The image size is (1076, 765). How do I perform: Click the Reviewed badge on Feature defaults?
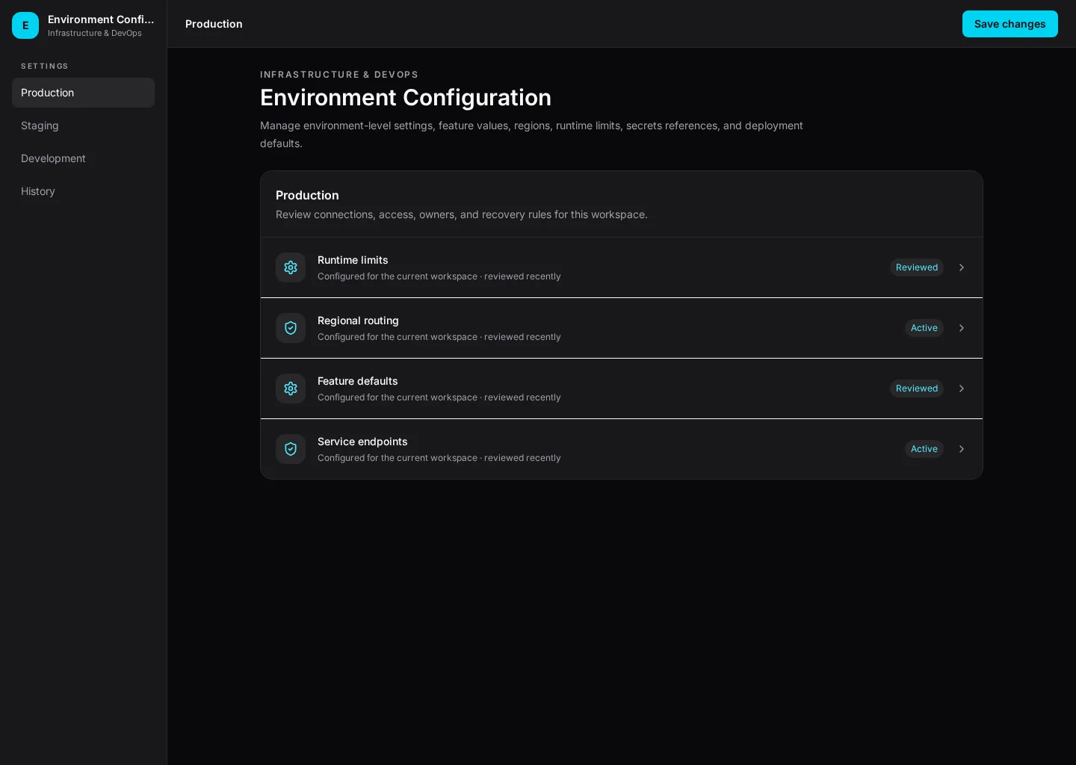917,388
